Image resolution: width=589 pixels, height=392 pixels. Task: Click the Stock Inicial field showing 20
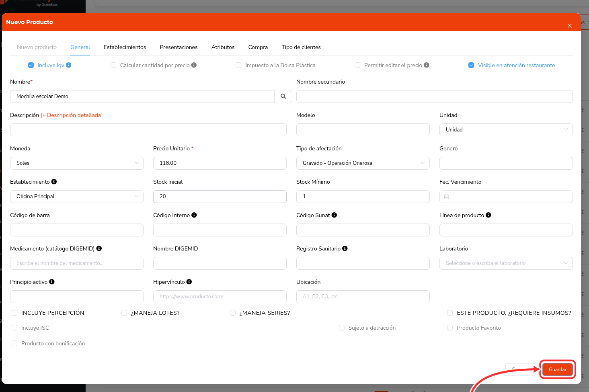(x=220, y=197)
